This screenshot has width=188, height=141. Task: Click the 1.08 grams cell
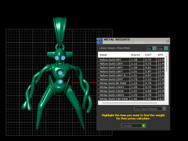pyautogui.click(x=137, y=60)
